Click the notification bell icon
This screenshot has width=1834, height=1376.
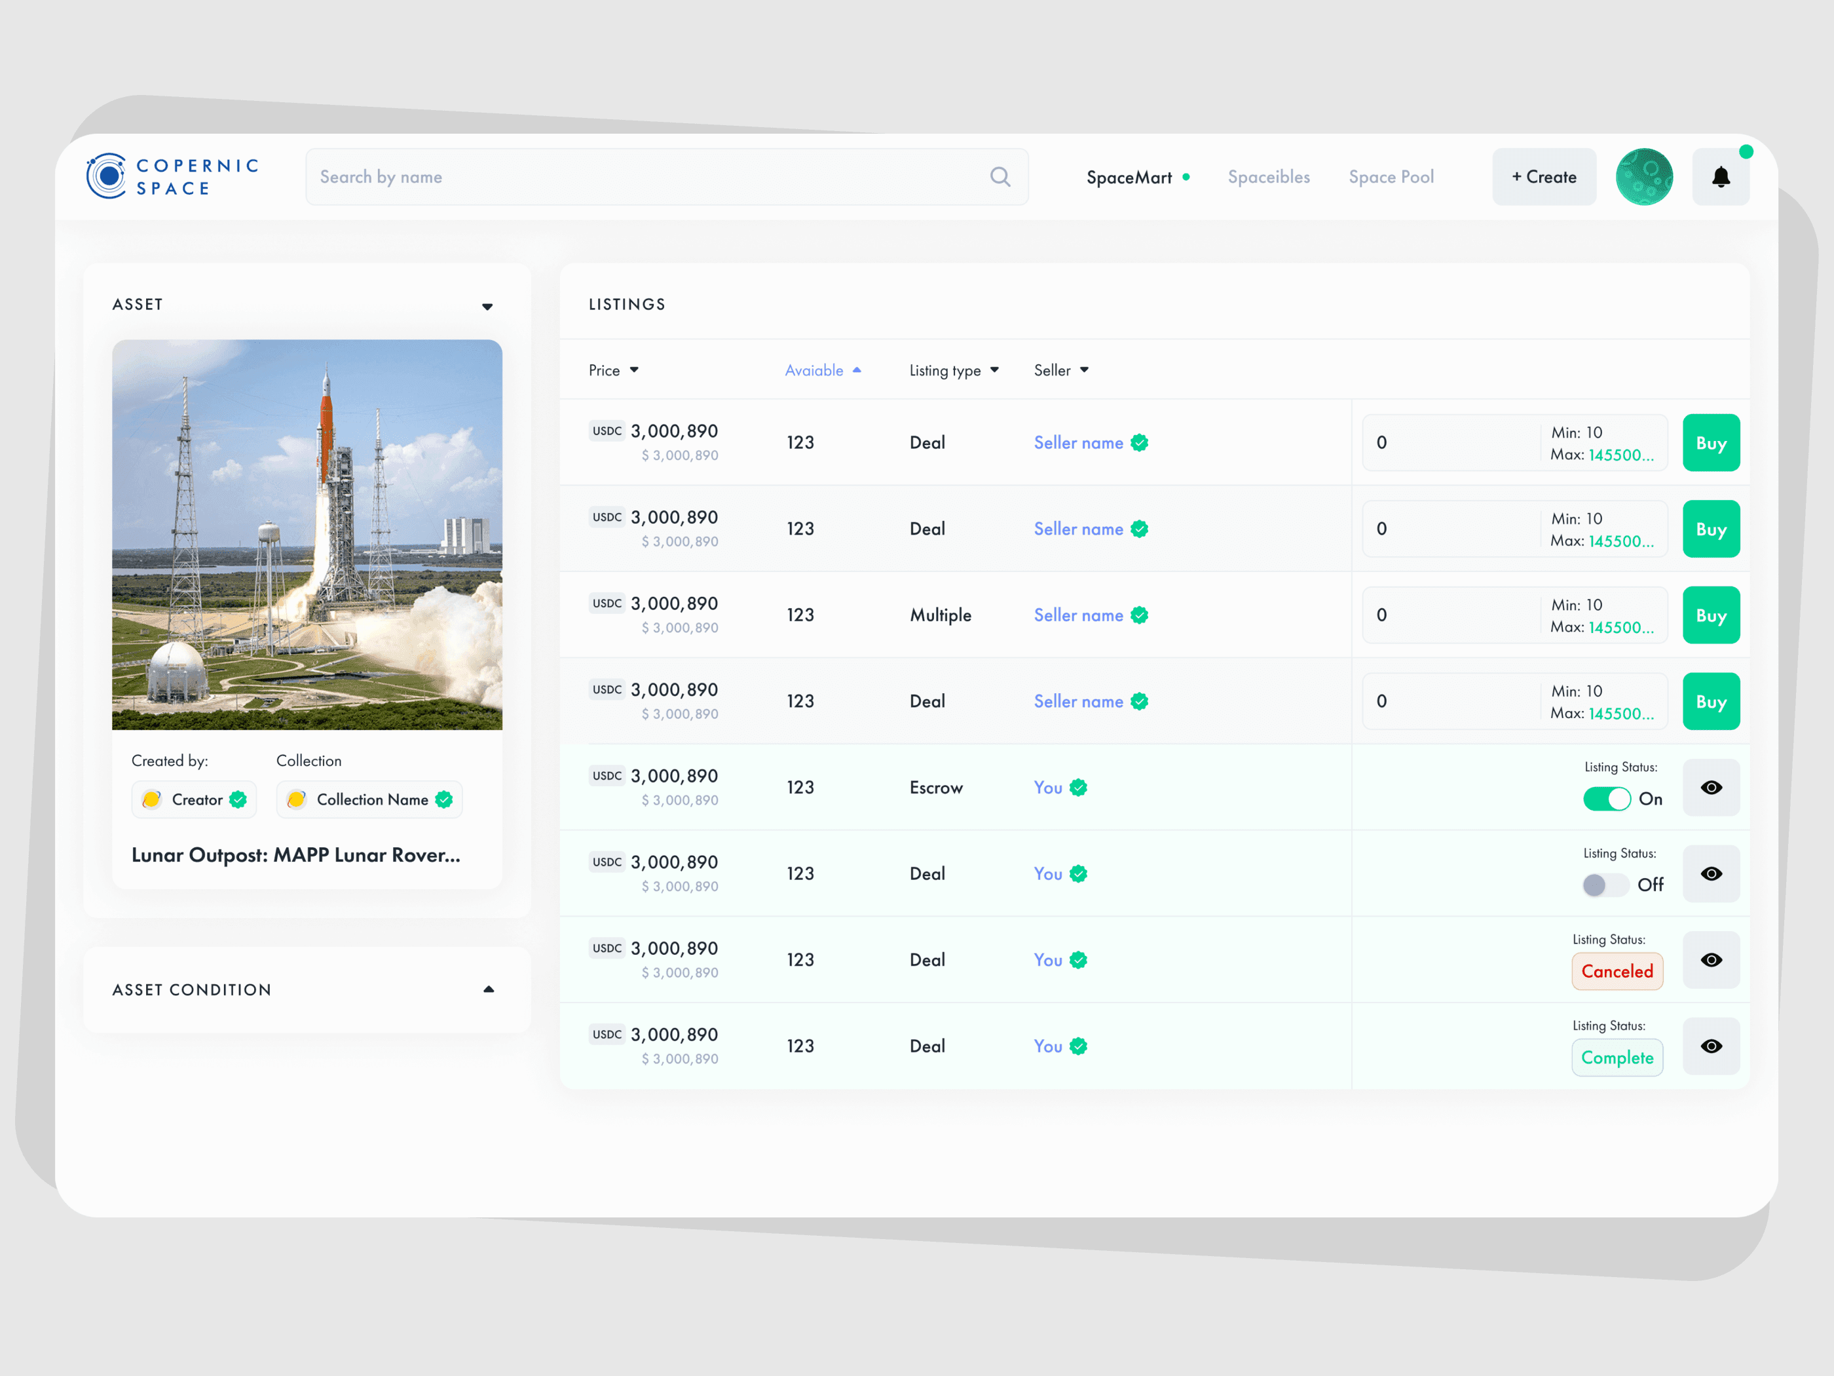[x=1721, y=177]
